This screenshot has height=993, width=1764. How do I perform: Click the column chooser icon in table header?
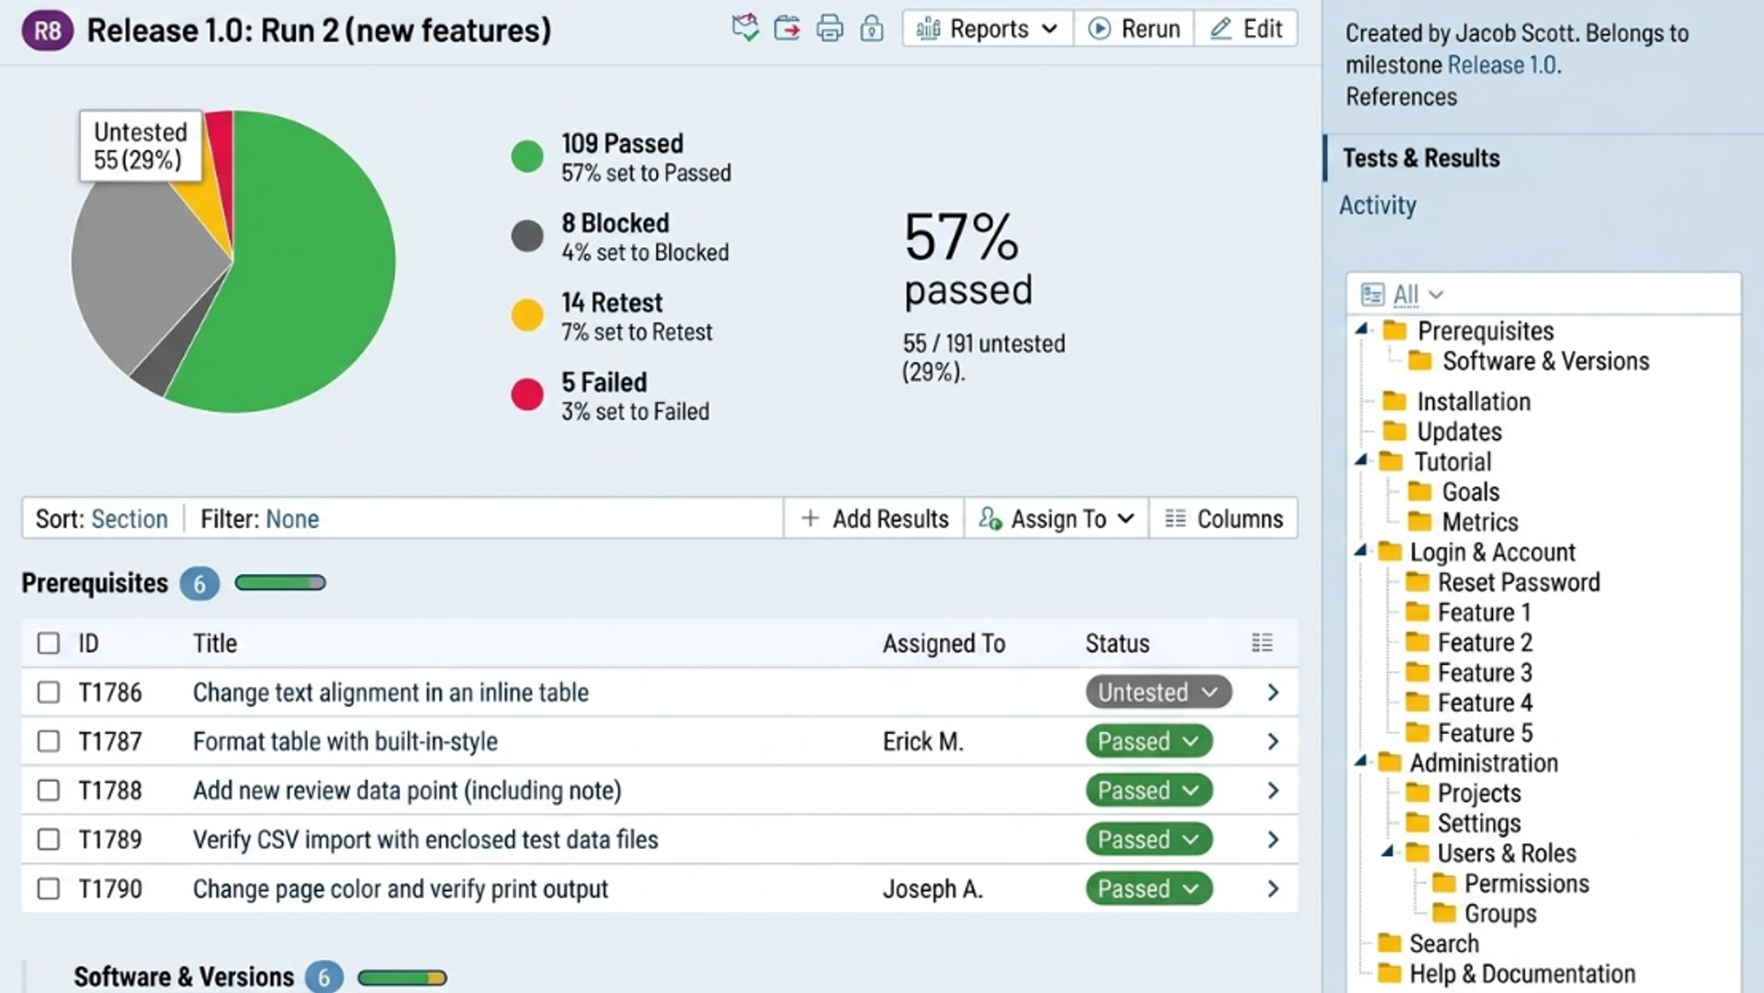click(1262, 643)
